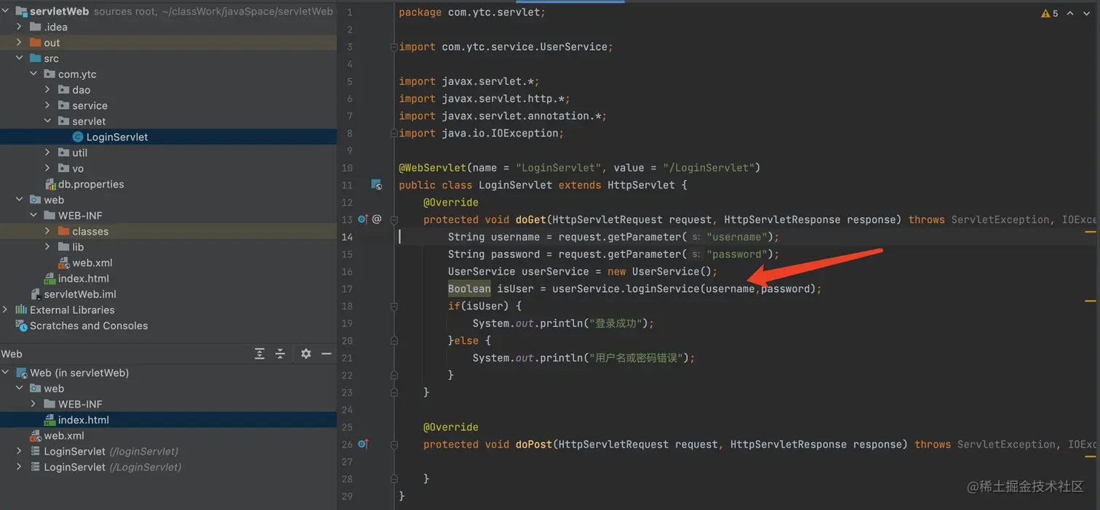Expand the dao package arrow
The height and width of the screenshot is (510, 1100).
click(x=47, y=90)
